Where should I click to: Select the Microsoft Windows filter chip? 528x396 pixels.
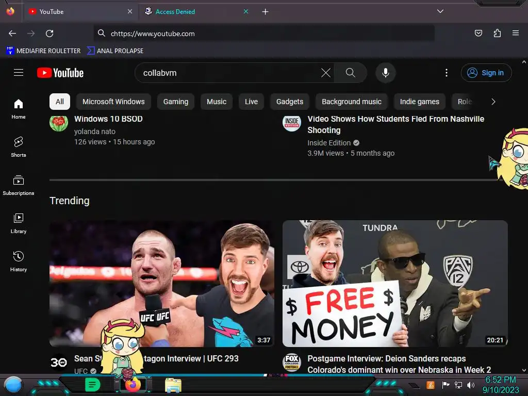[113, 102]
